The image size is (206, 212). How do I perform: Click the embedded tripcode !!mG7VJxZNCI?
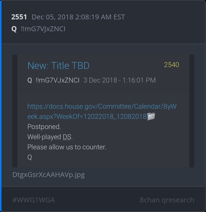(58, 80)
